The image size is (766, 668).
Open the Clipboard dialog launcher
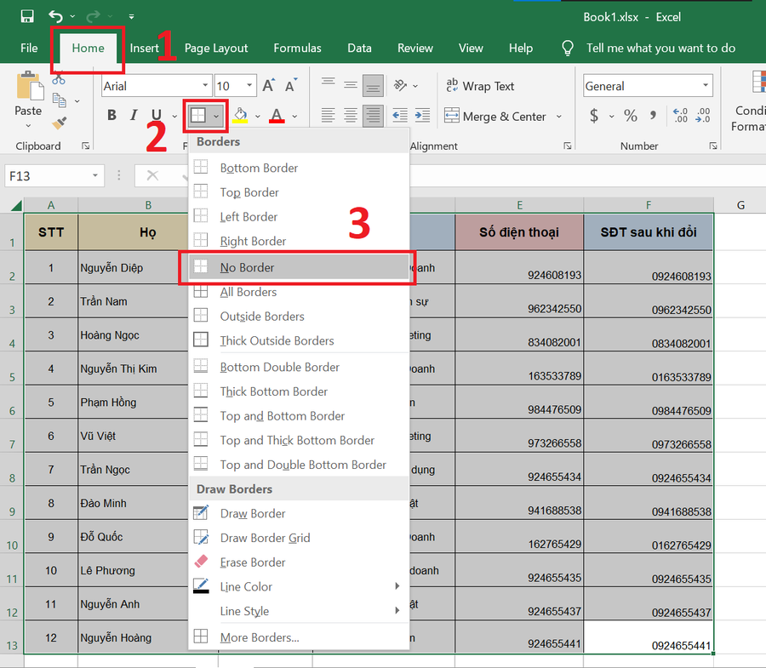click(86, 146)
